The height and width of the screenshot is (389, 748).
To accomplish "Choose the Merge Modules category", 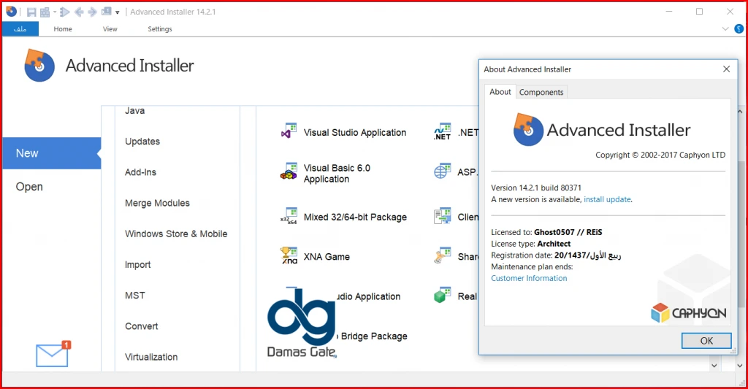I will 157,203.
